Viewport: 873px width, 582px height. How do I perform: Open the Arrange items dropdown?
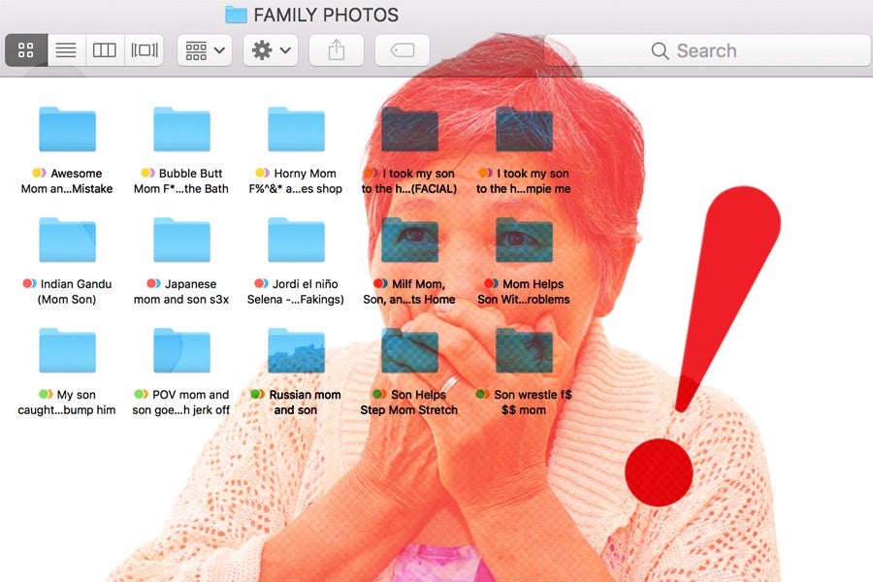tap(203, 49)
